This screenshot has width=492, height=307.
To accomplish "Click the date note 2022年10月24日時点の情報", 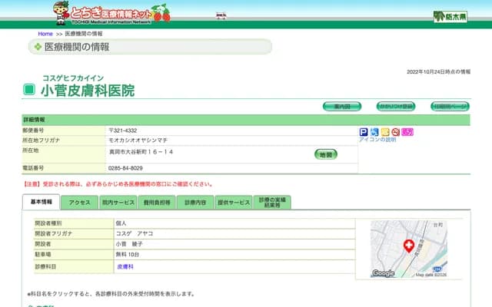I will 438,71.
